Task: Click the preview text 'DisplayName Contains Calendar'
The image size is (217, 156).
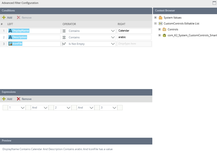Action: 22,149
